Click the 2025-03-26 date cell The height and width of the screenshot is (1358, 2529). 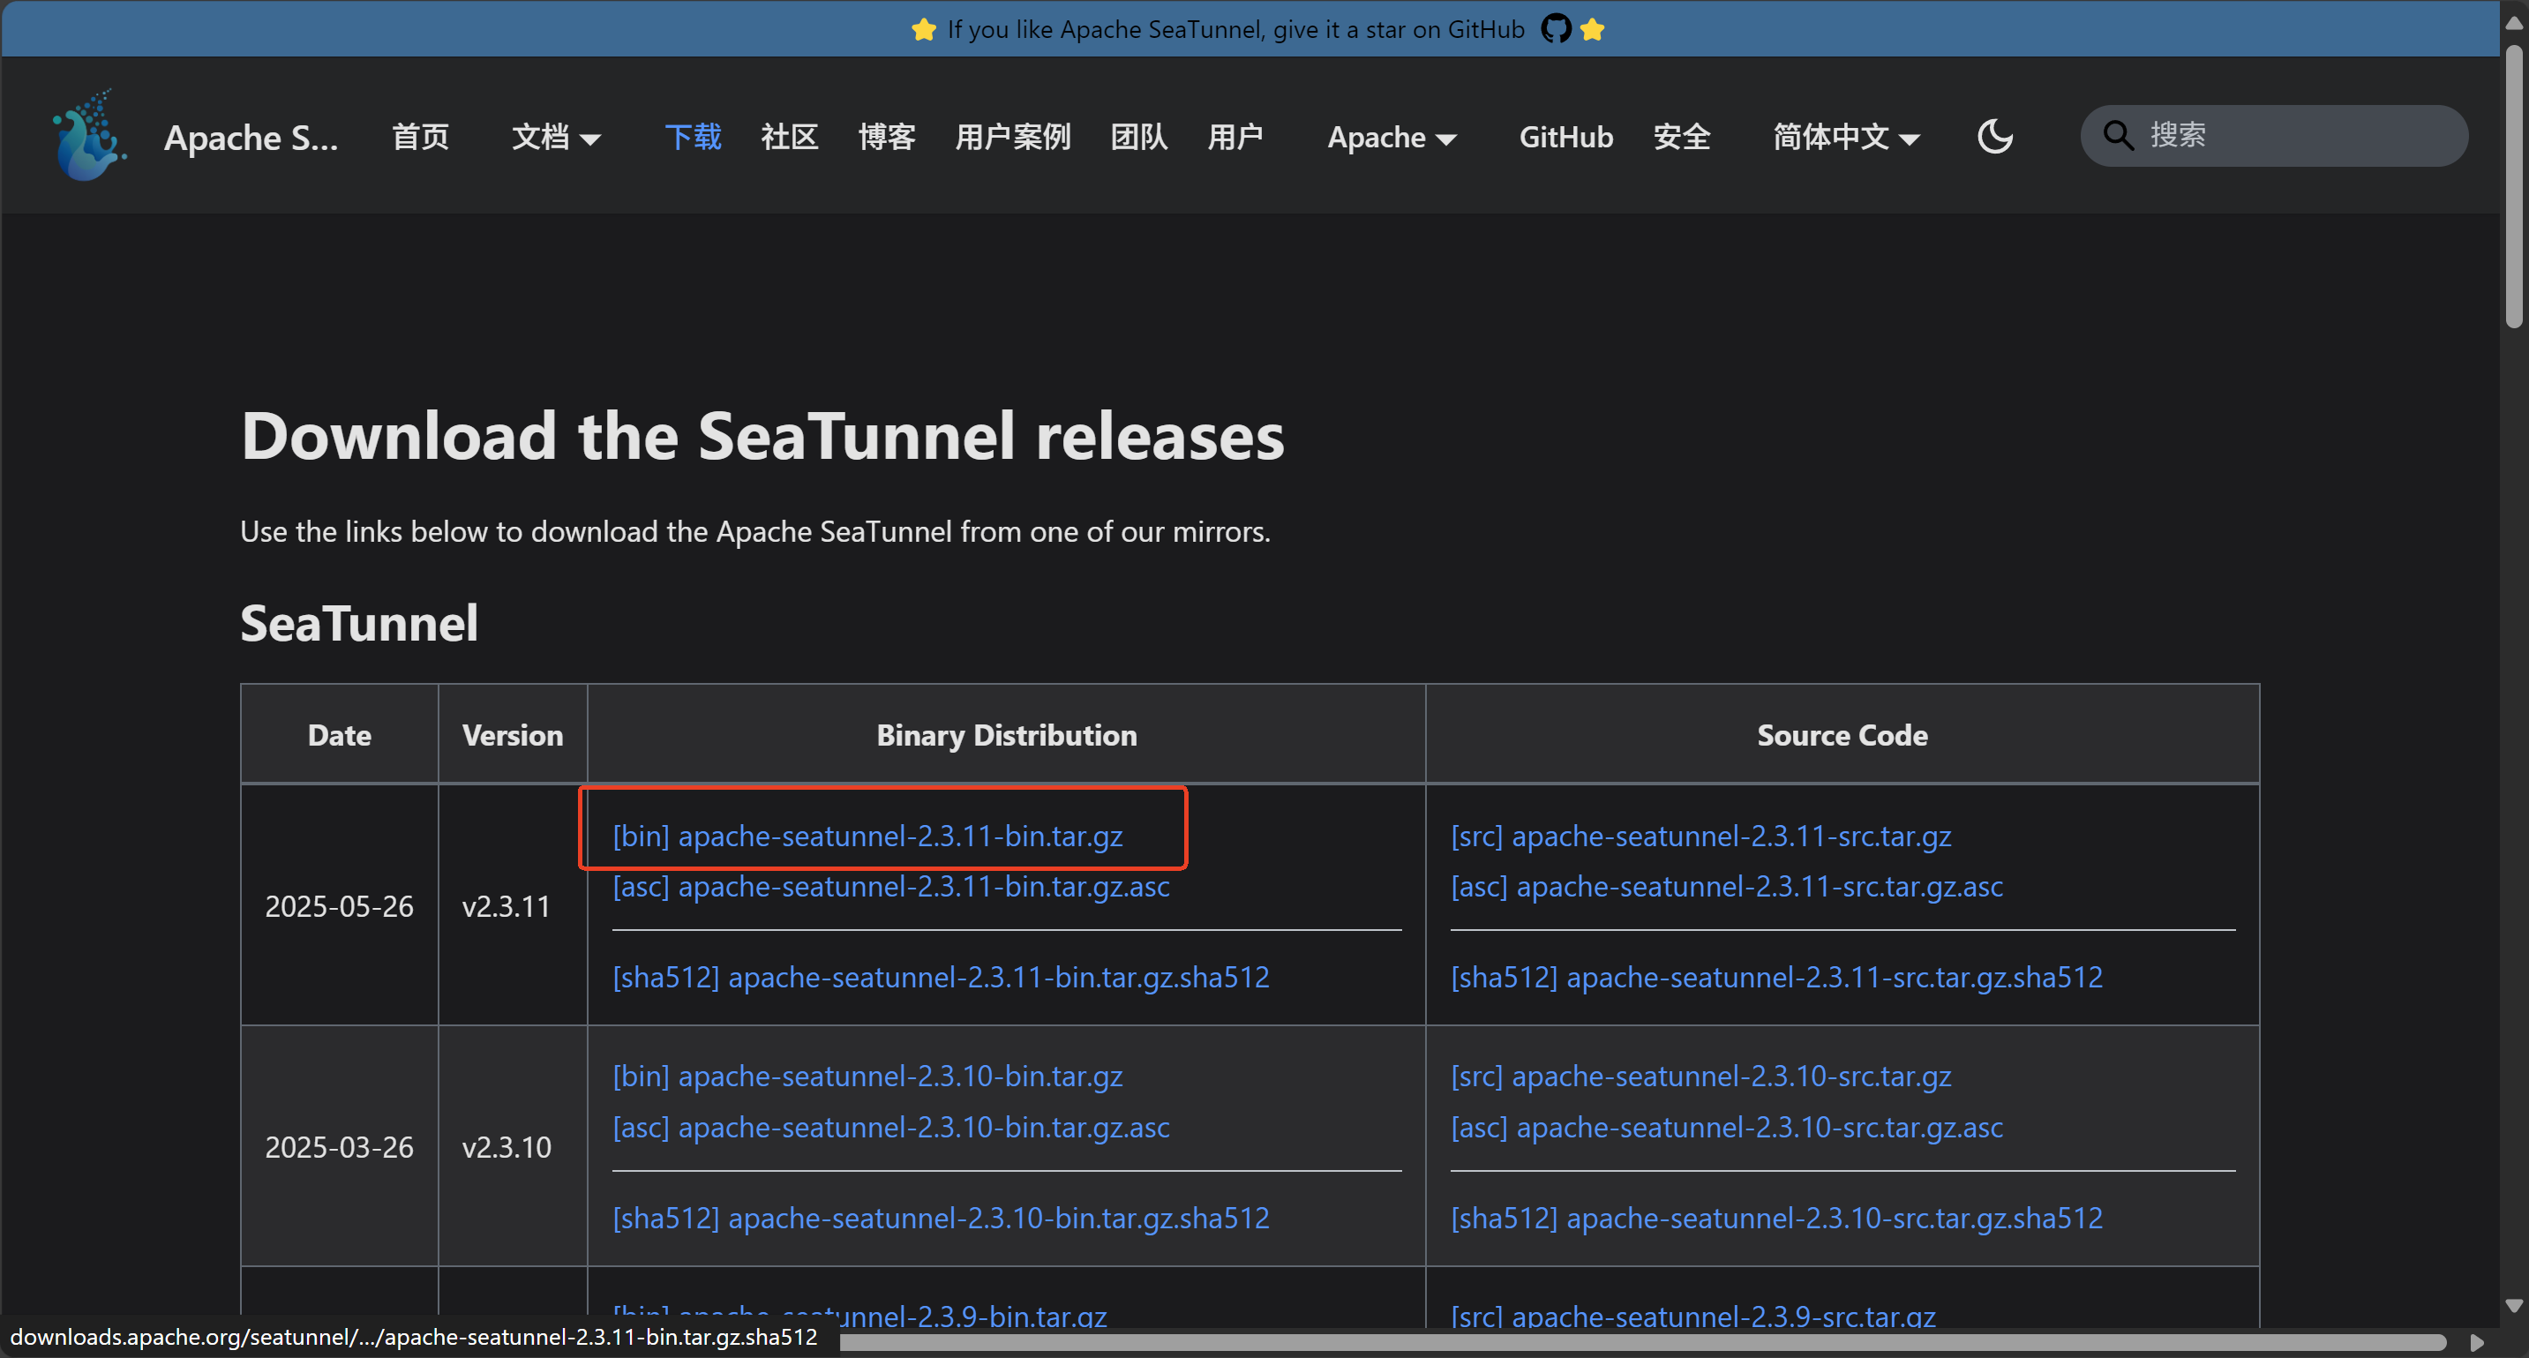(339, 1146)
